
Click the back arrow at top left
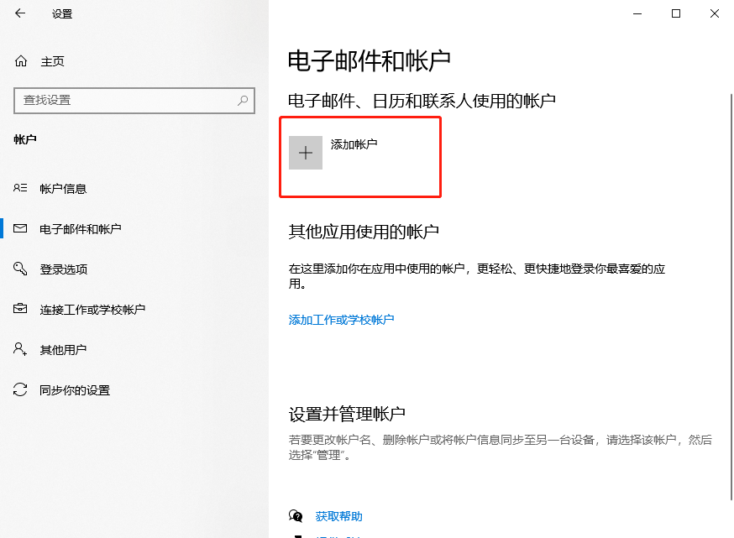click(x=18, y=13)
